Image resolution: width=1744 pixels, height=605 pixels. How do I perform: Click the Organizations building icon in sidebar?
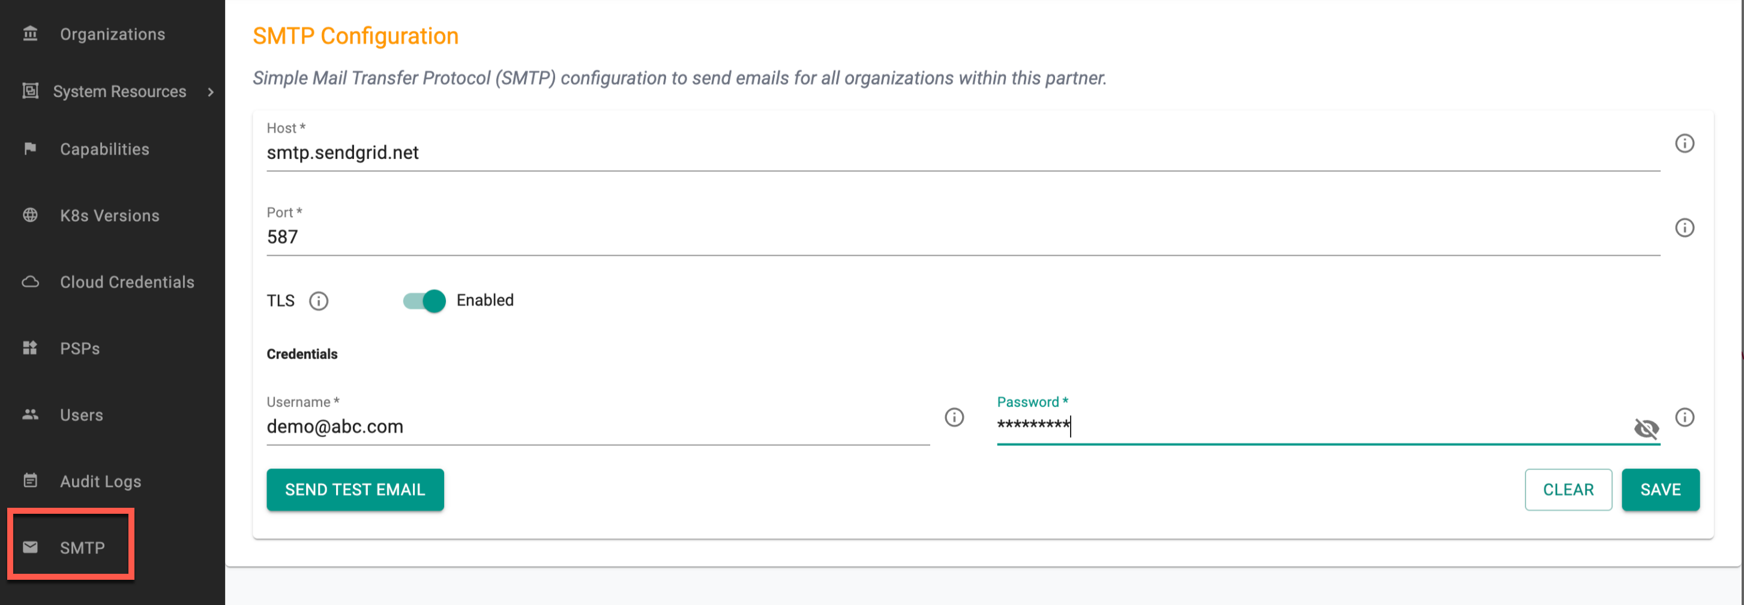point(31,34)
